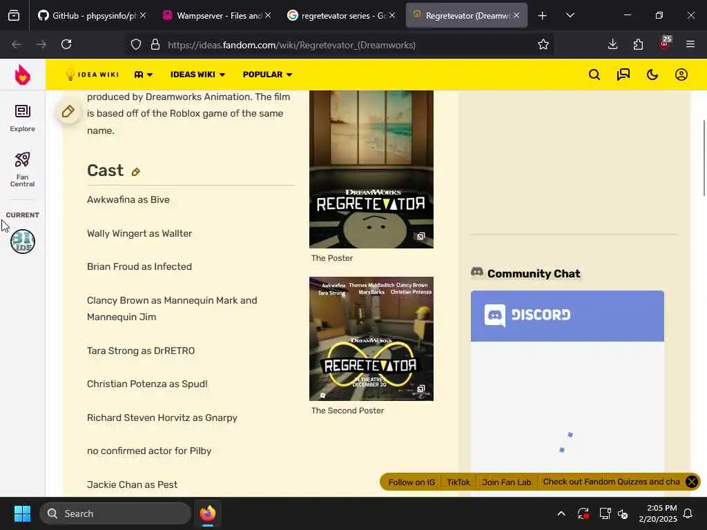
Task: Open the Windows Start menu
Action: [22, 513]
